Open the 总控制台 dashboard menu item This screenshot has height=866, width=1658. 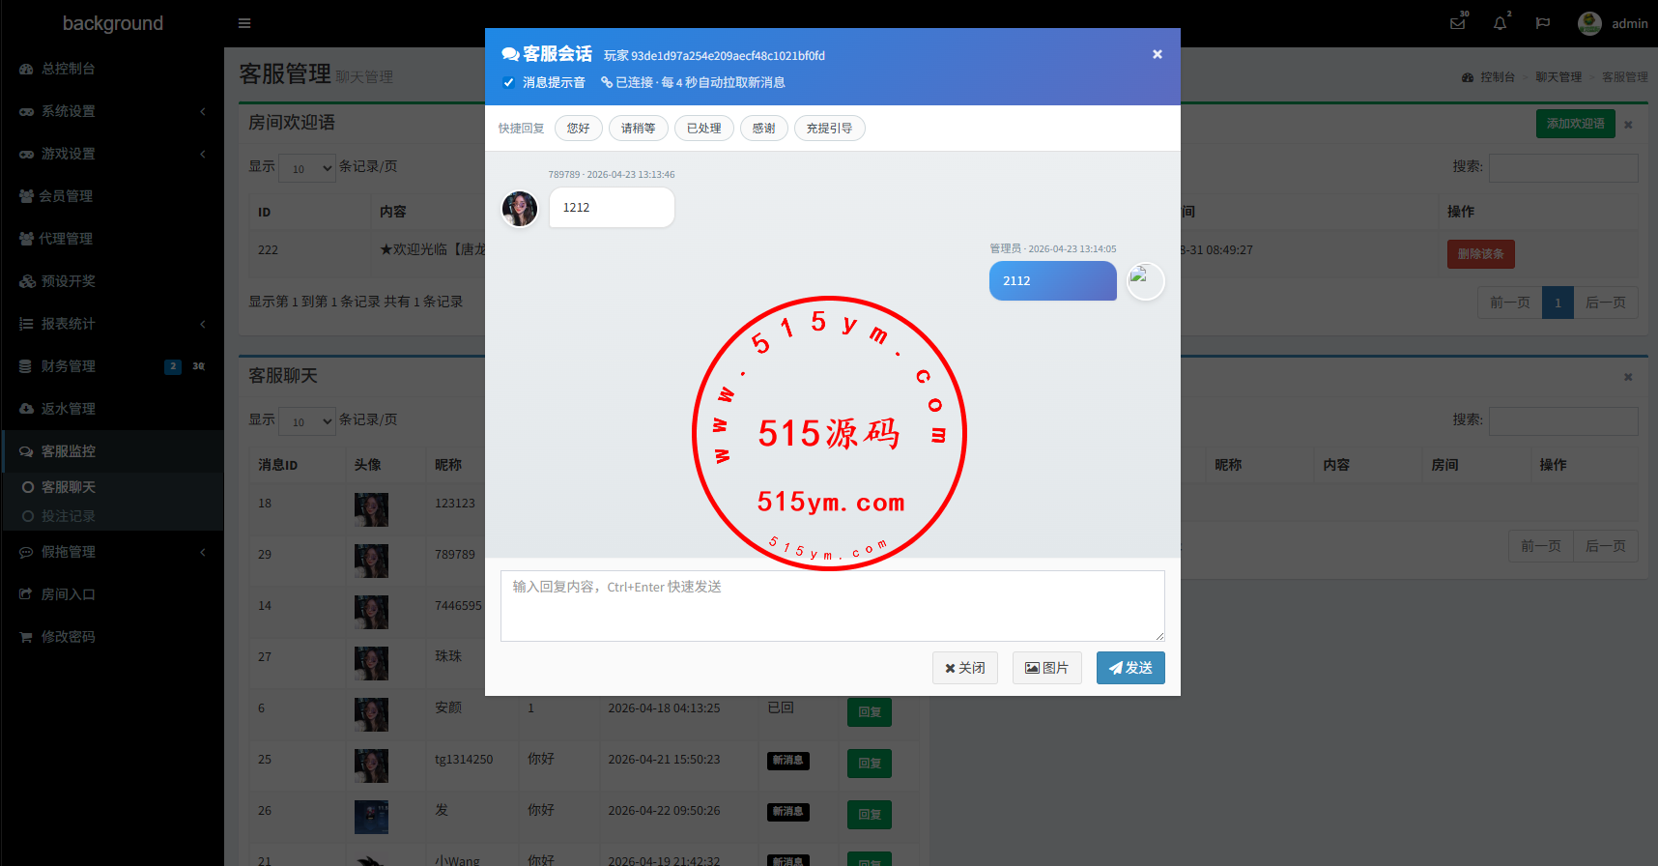click(68, 69)
